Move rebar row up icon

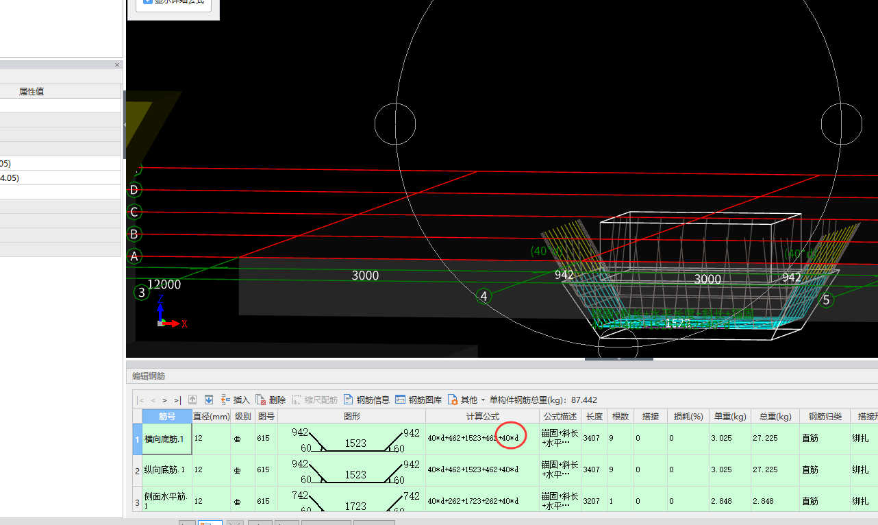click(192, 400)
